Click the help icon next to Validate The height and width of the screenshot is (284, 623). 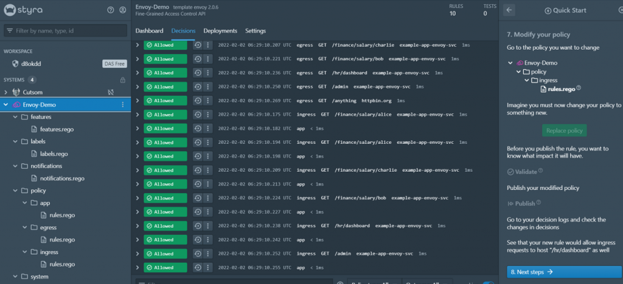540,171
